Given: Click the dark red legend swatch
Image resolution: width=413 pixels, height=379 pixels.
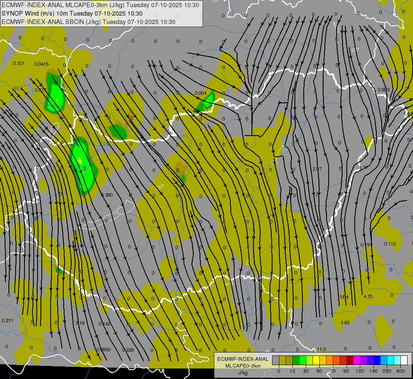Looking at the screenshot, I should click(350, 360).
